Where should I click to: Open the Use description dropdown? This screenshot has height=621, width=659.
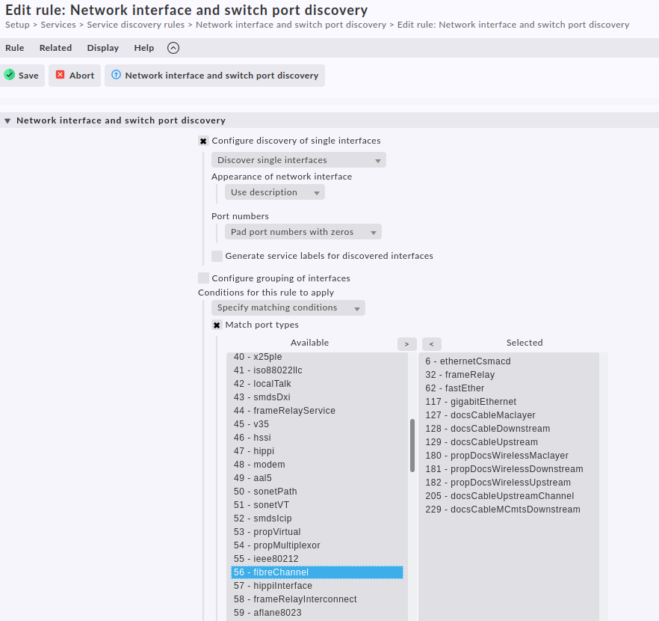coord(274,192)
